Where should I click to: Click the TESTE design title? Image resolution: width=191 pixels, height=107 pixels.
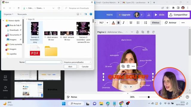[110, 15]
